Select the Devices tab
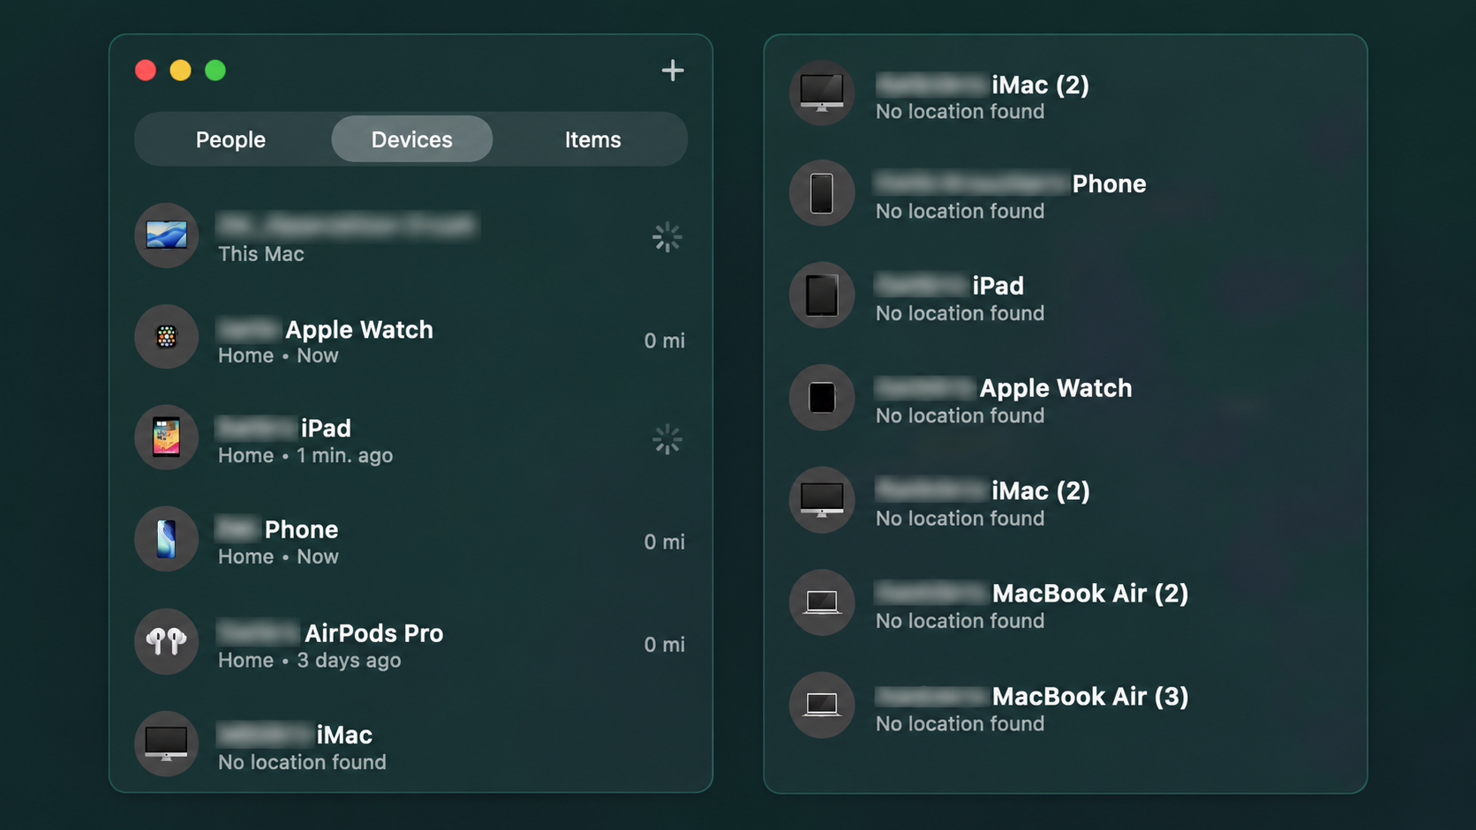 click(x=411, y=139)
